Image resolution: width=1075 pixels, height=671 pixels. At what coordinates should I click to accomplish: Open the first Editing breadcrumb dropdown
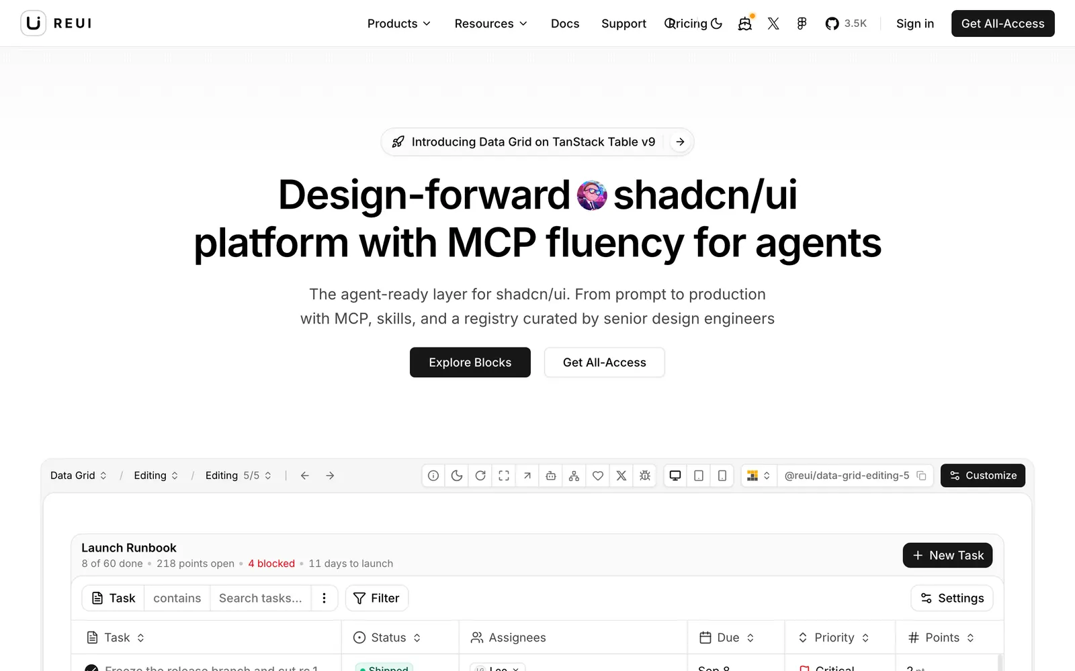coord(156,476)
